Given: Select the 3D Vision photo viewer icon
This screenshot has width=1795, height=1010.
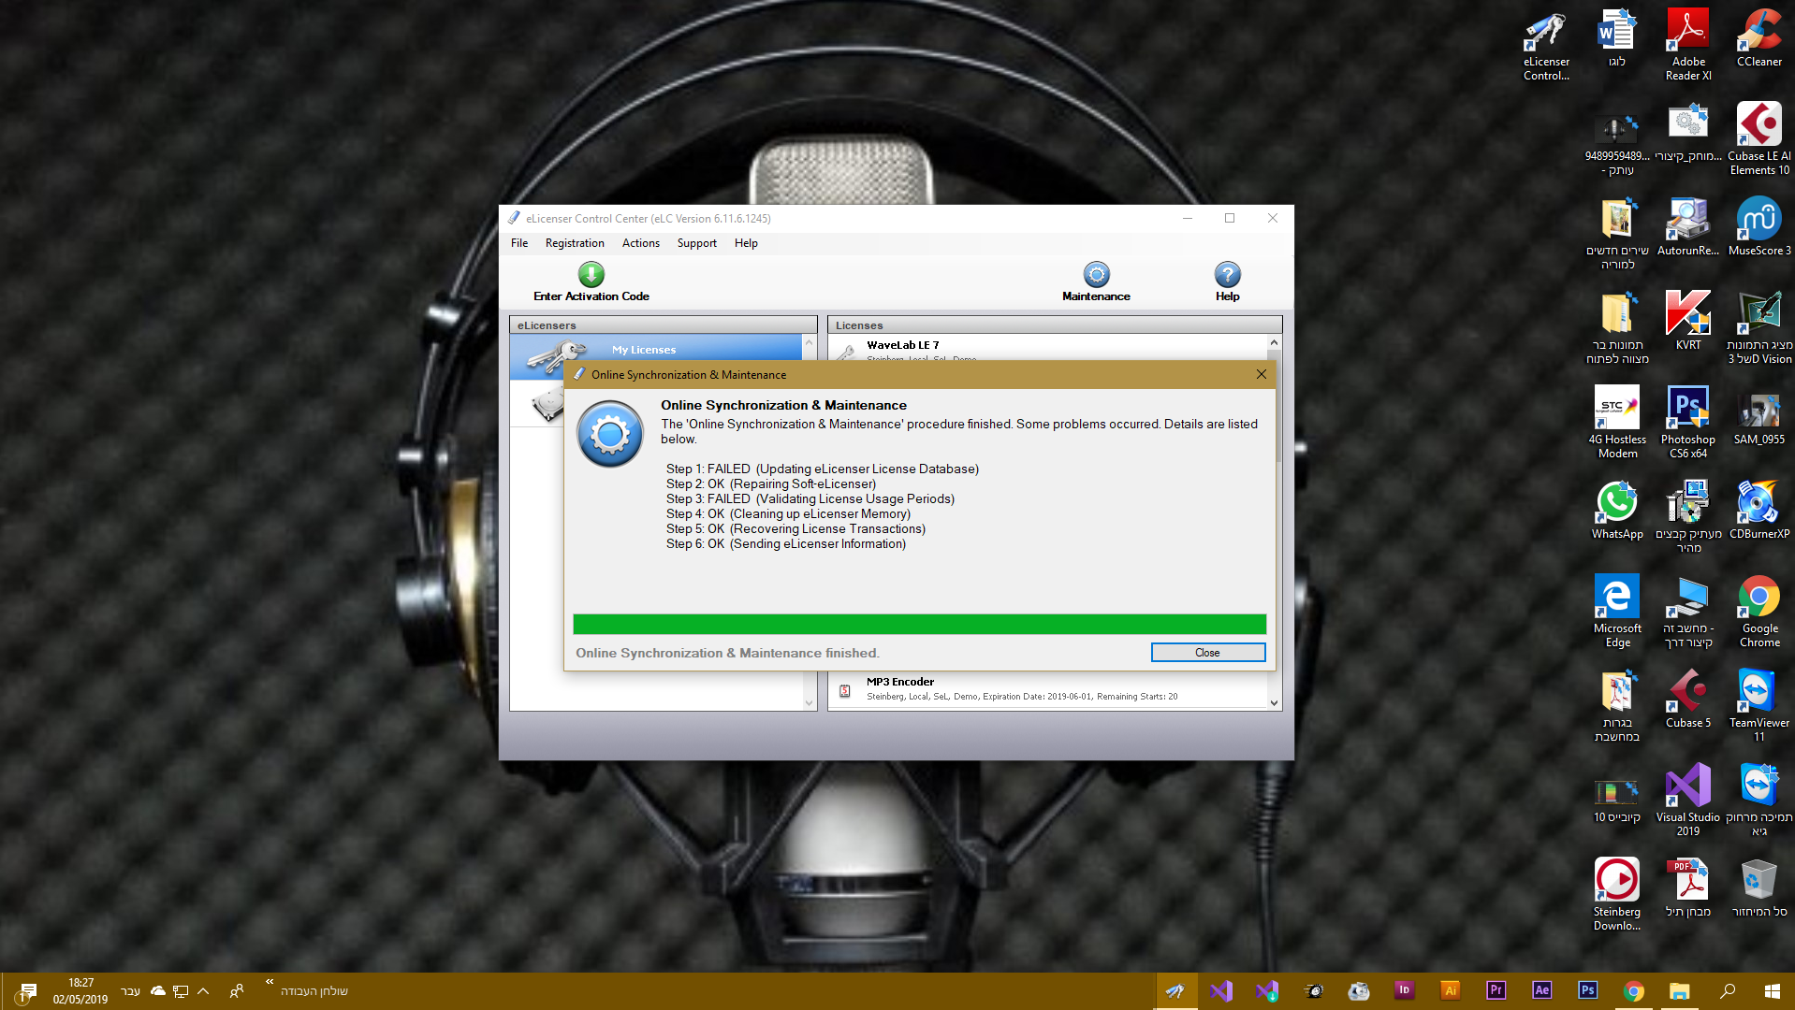Looking at the screenshot, I should 1759,328.
